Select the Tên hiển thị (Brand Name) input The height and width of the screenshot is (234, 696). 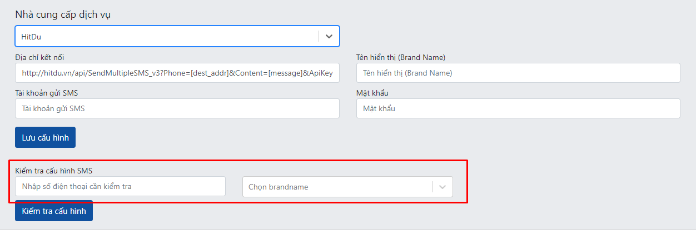tap(518, 73)
